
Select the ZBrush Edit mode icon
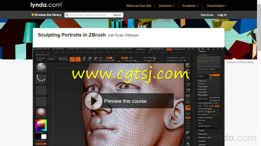pyautogui.click(x=72, y=59)
